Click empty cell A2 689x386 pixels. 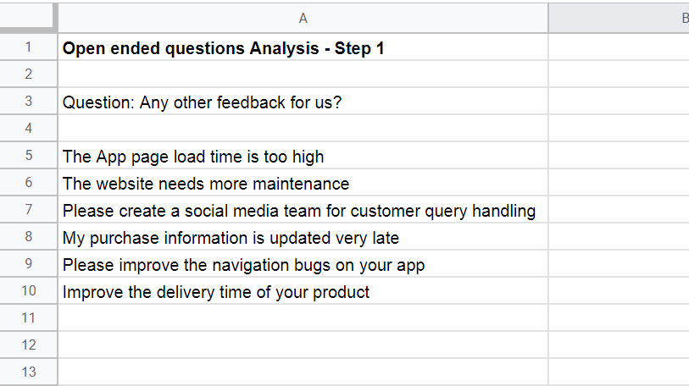pos(303,74)
